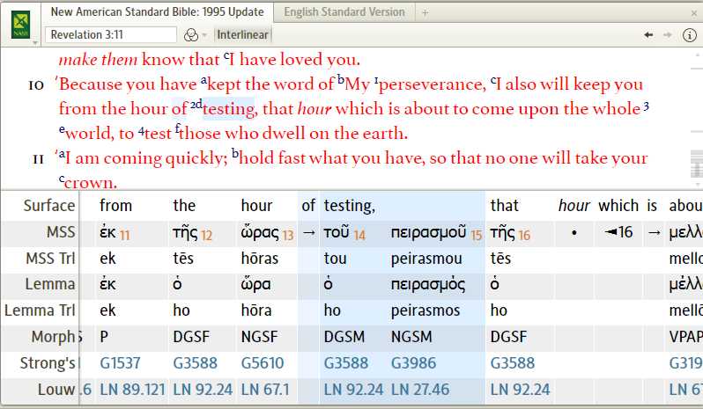
Task: Expand the visual filters dropdown arrow
Action: point(204,35)
